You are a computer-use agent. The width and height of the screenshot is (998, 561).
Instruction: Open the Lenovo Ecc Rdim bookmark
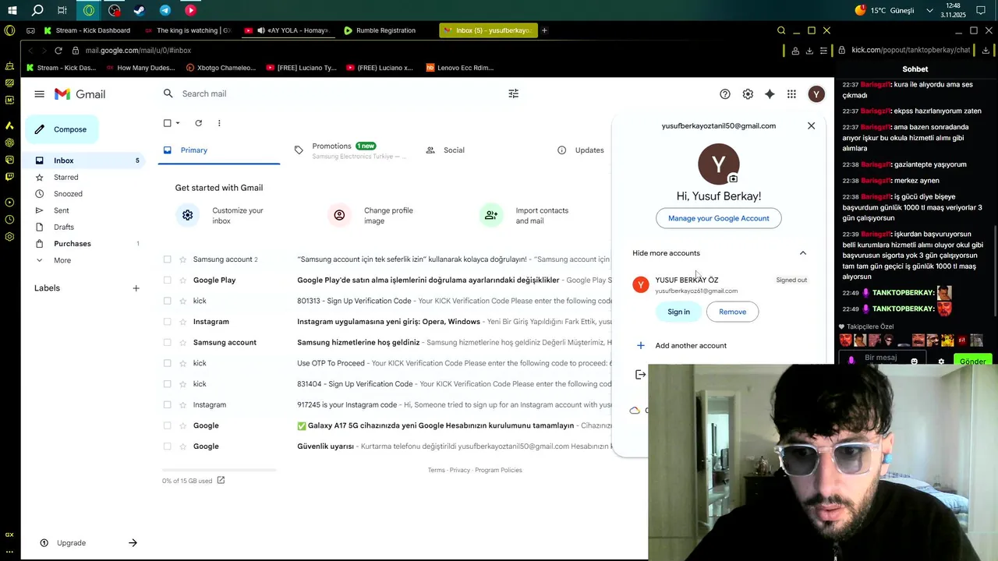(x=460, y=68)
